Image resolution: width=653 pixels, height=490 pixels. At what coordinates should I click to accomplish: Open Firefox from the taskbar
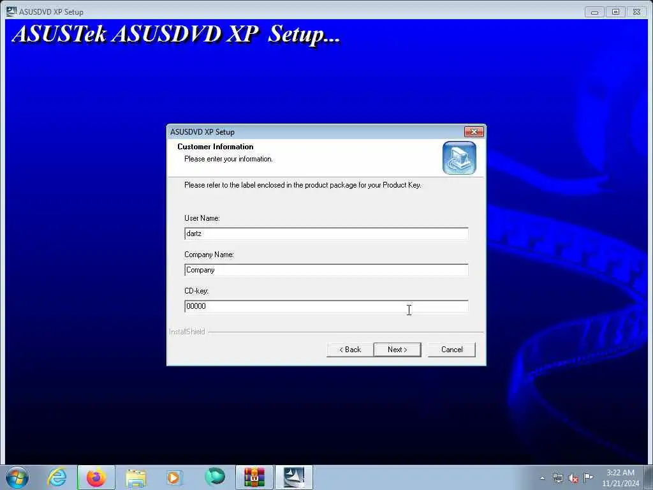click(x=96, y=477)
